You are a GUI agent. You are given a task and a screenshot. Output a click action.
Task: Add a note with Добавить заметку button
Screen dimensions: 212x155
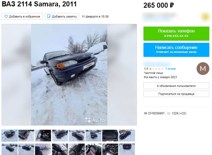tap(62, 16)
